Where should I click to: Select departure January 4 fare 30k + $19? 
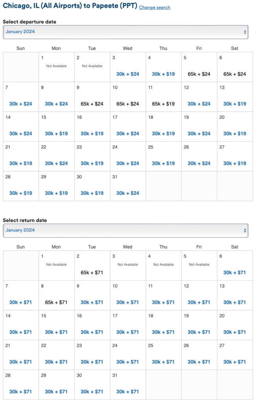pyautogui.click(x=163, y=74)
